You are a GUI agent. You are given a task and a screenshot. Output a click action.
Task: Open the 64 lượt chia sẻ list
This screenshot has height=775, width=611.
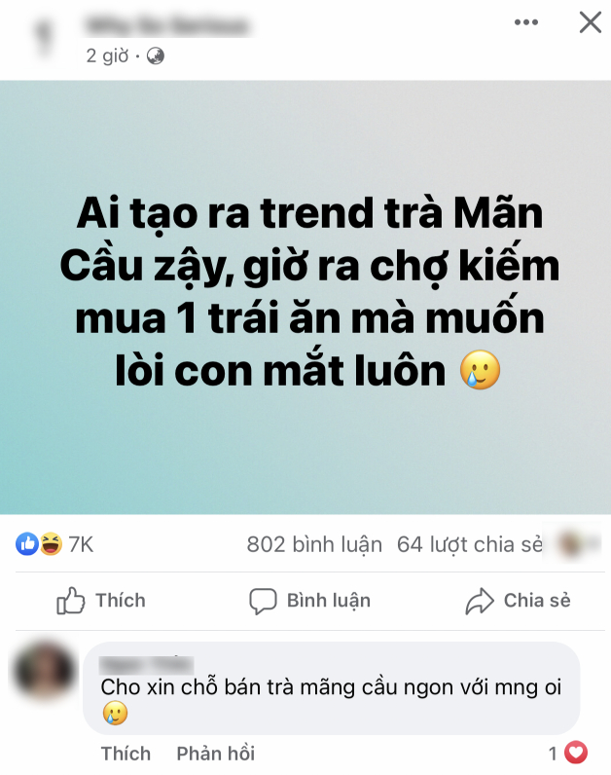[x=470, y=544]
